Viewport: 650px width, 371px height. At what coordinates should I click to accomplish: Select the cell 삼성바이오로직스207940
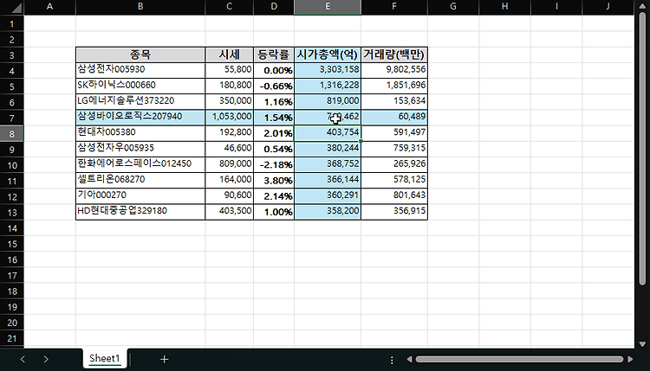tap(140, 118)
